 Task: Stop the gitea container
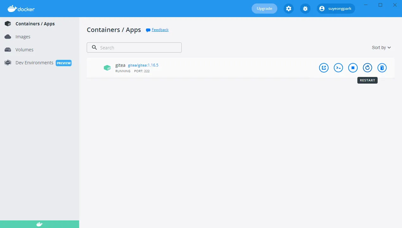(353, 68)
